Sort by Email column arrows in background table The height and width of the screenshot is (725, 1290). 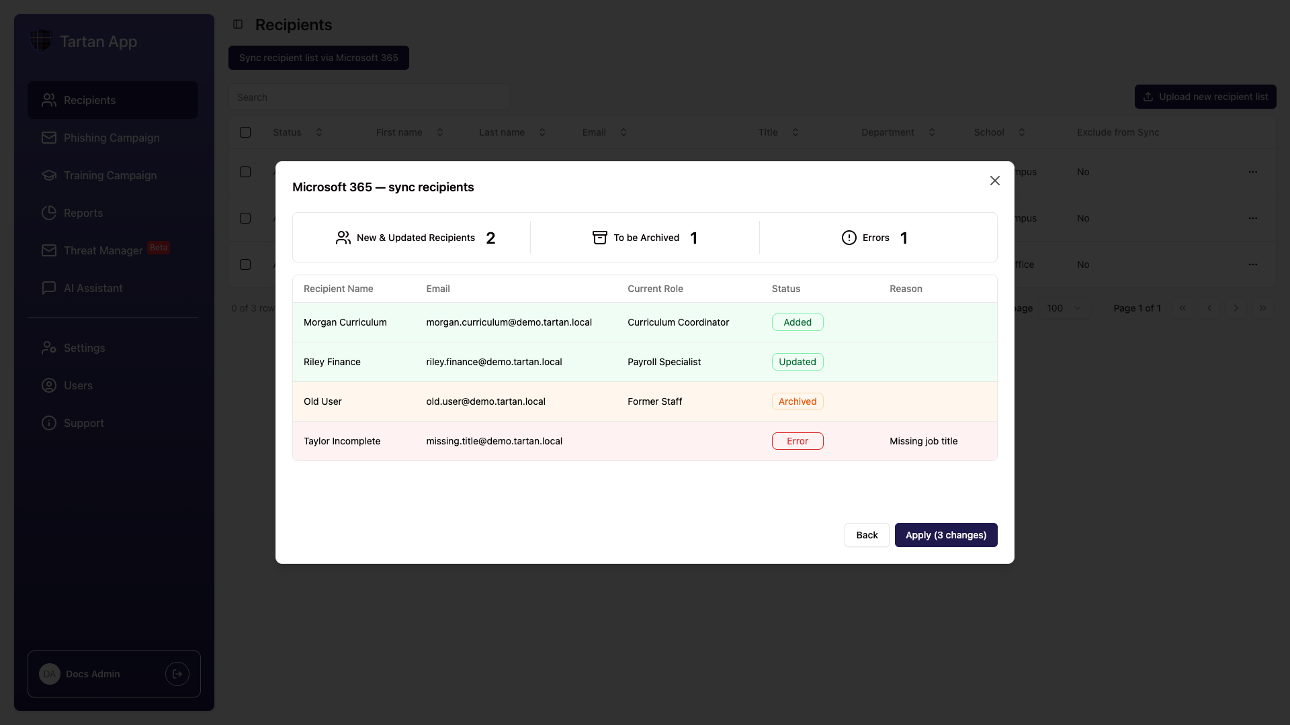pos(623,132)
